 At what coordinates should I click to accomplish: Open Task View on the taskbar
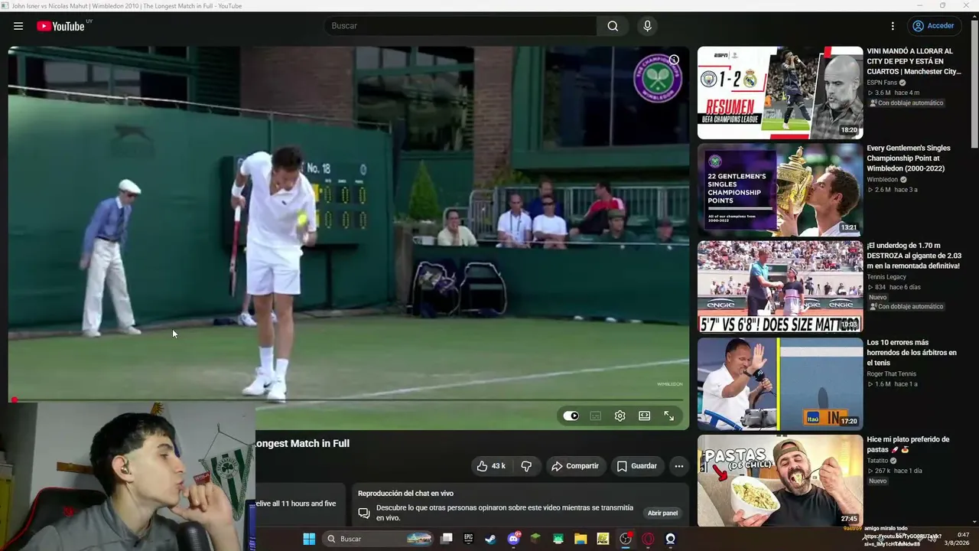(x=447, y=539)
